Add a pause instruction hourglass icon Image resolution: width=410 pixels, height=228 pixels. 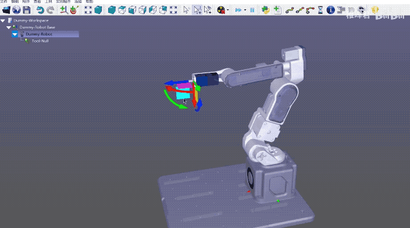[x=320, y=10]
